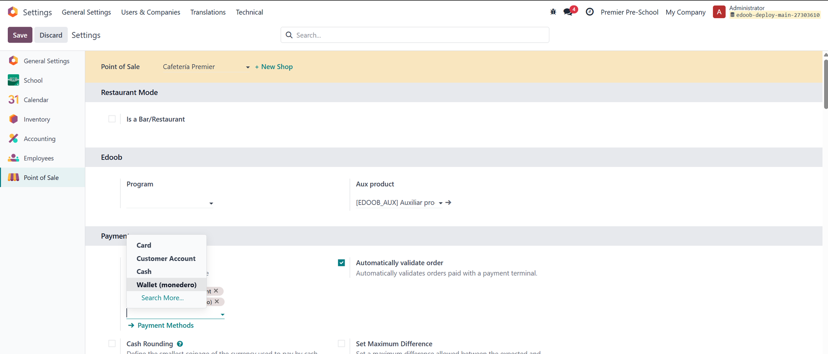Open the Technical menu
The image size is (828, 354).
249,12
